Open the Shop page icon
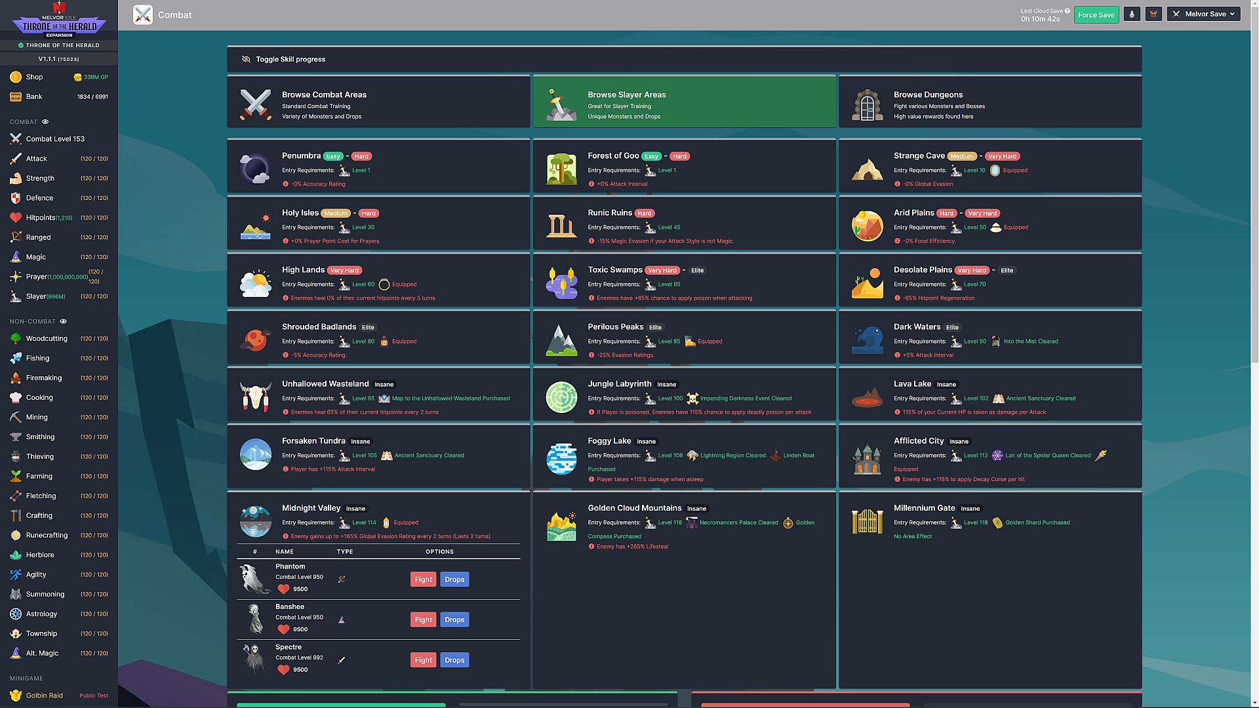 16,77
